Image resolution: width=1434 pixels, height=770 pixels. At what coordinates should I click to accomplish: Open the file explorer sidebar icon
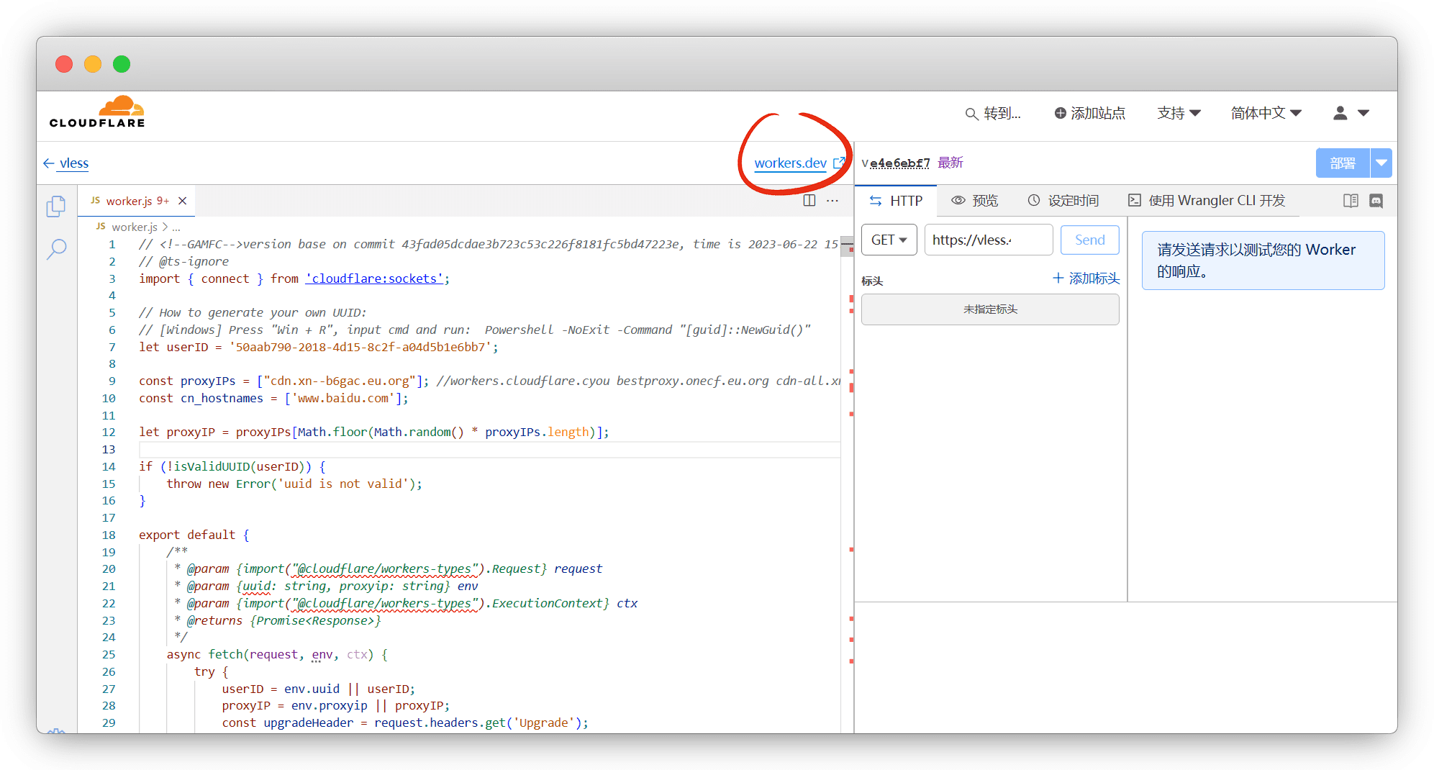point(56,207)
